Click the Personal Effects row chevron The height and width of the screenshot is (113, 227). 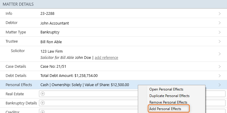click(220, 85)
